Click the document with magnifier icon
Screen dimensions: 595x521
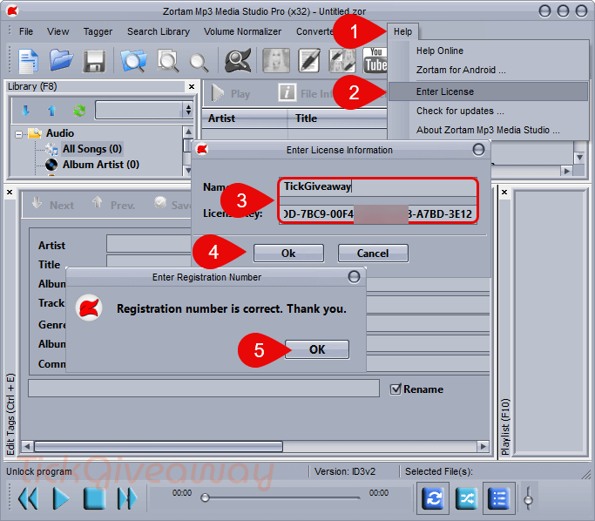tap(168, 61)
